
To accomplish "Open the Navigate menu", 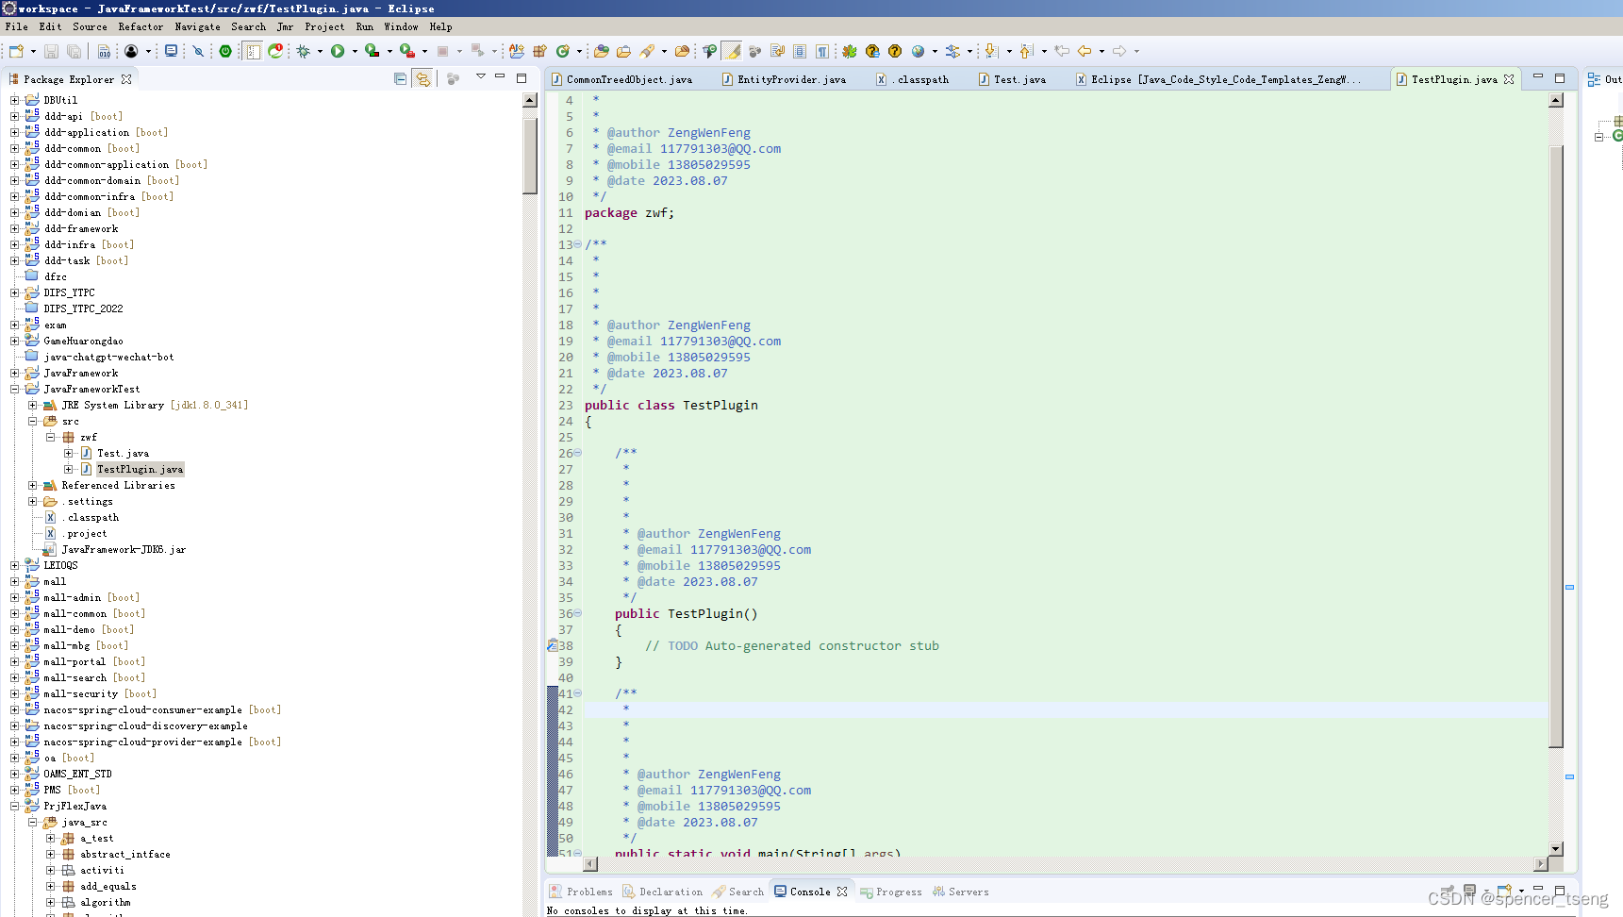I will [x=197, y=26].
